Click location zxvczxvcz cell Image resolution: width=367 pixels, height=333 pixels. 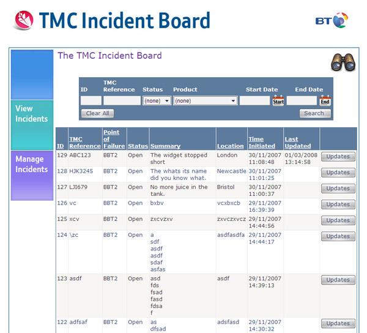(x=231, y=219)
